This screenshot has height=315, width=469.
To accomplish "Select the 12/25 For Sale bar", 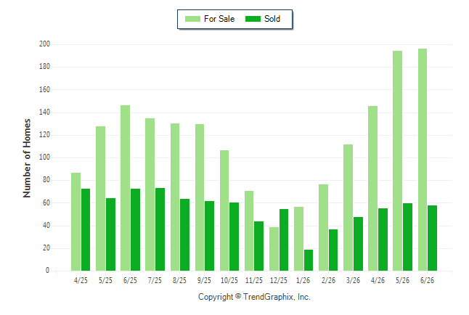I will point(274,249).
